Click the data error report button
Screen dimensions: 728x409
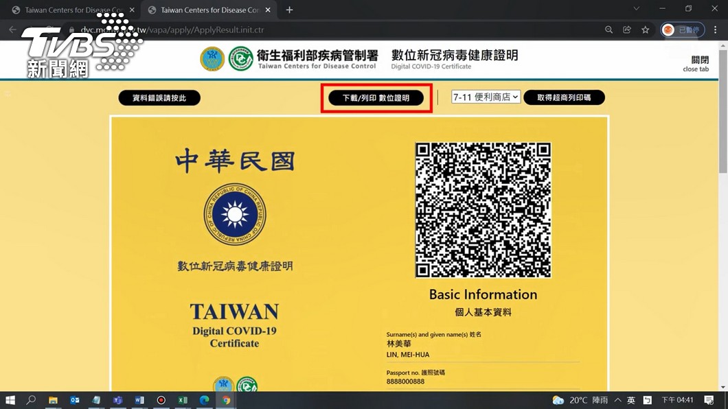pyautogui.click(x=159, y=98)
